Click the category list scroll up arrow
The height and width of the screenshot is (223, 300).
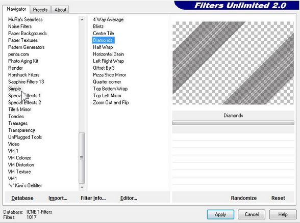click(82, 19)
